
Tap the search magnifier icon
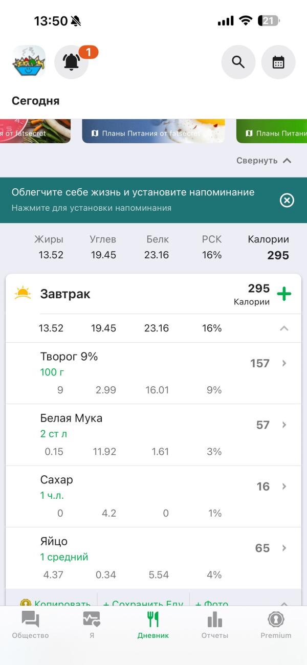tap(238, 62)
